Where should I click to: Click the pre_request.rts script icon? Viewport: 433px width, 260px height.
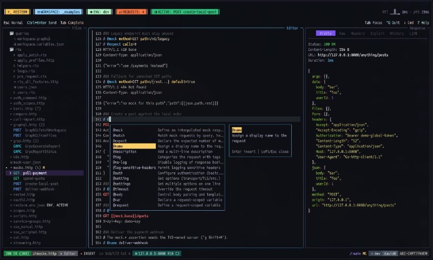tap(15, 76)
